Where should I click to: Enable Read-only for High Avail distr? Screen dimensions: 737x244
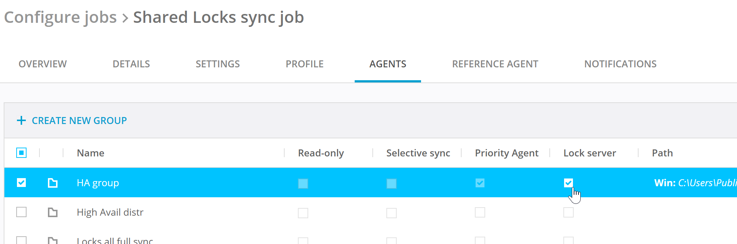pyautogui.click(x=303, y=213)
